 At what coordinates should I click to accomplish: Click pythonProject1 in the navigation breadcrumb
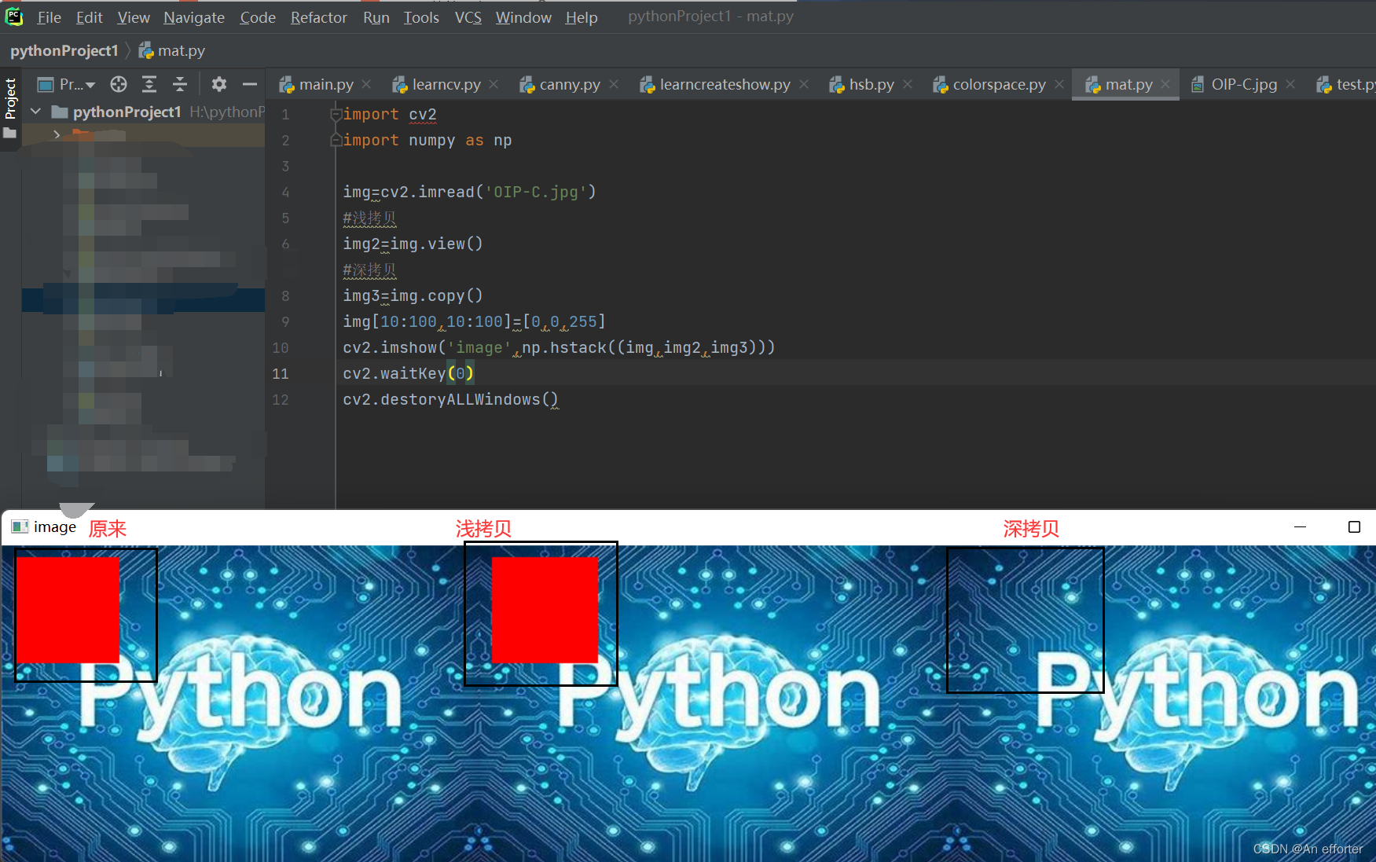tap(64, 51)
